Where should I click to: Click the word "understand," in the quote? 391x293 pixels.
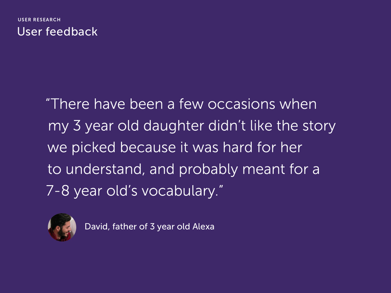(105, 169)
